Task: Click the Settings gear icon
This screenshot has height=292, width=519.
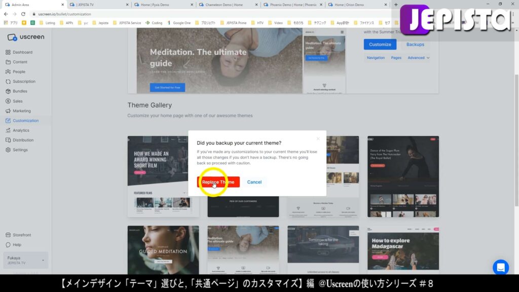Action: point(8,150)
